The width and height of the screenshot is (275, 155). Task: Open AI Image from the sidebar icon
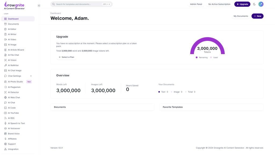click(x=5, y=45)
